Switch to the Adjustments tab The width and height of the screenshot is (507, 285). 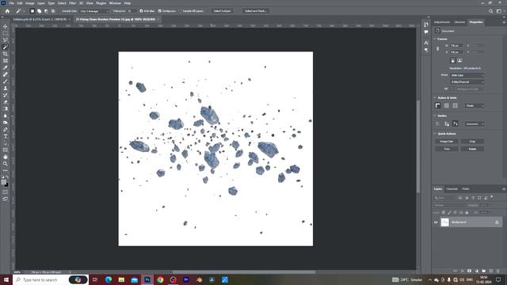(x=442, y=22)
